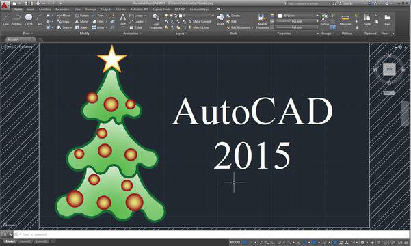The image size is (411, 246).
Task: Click the Copy tool in Modify panel
Action: [64, 21]
